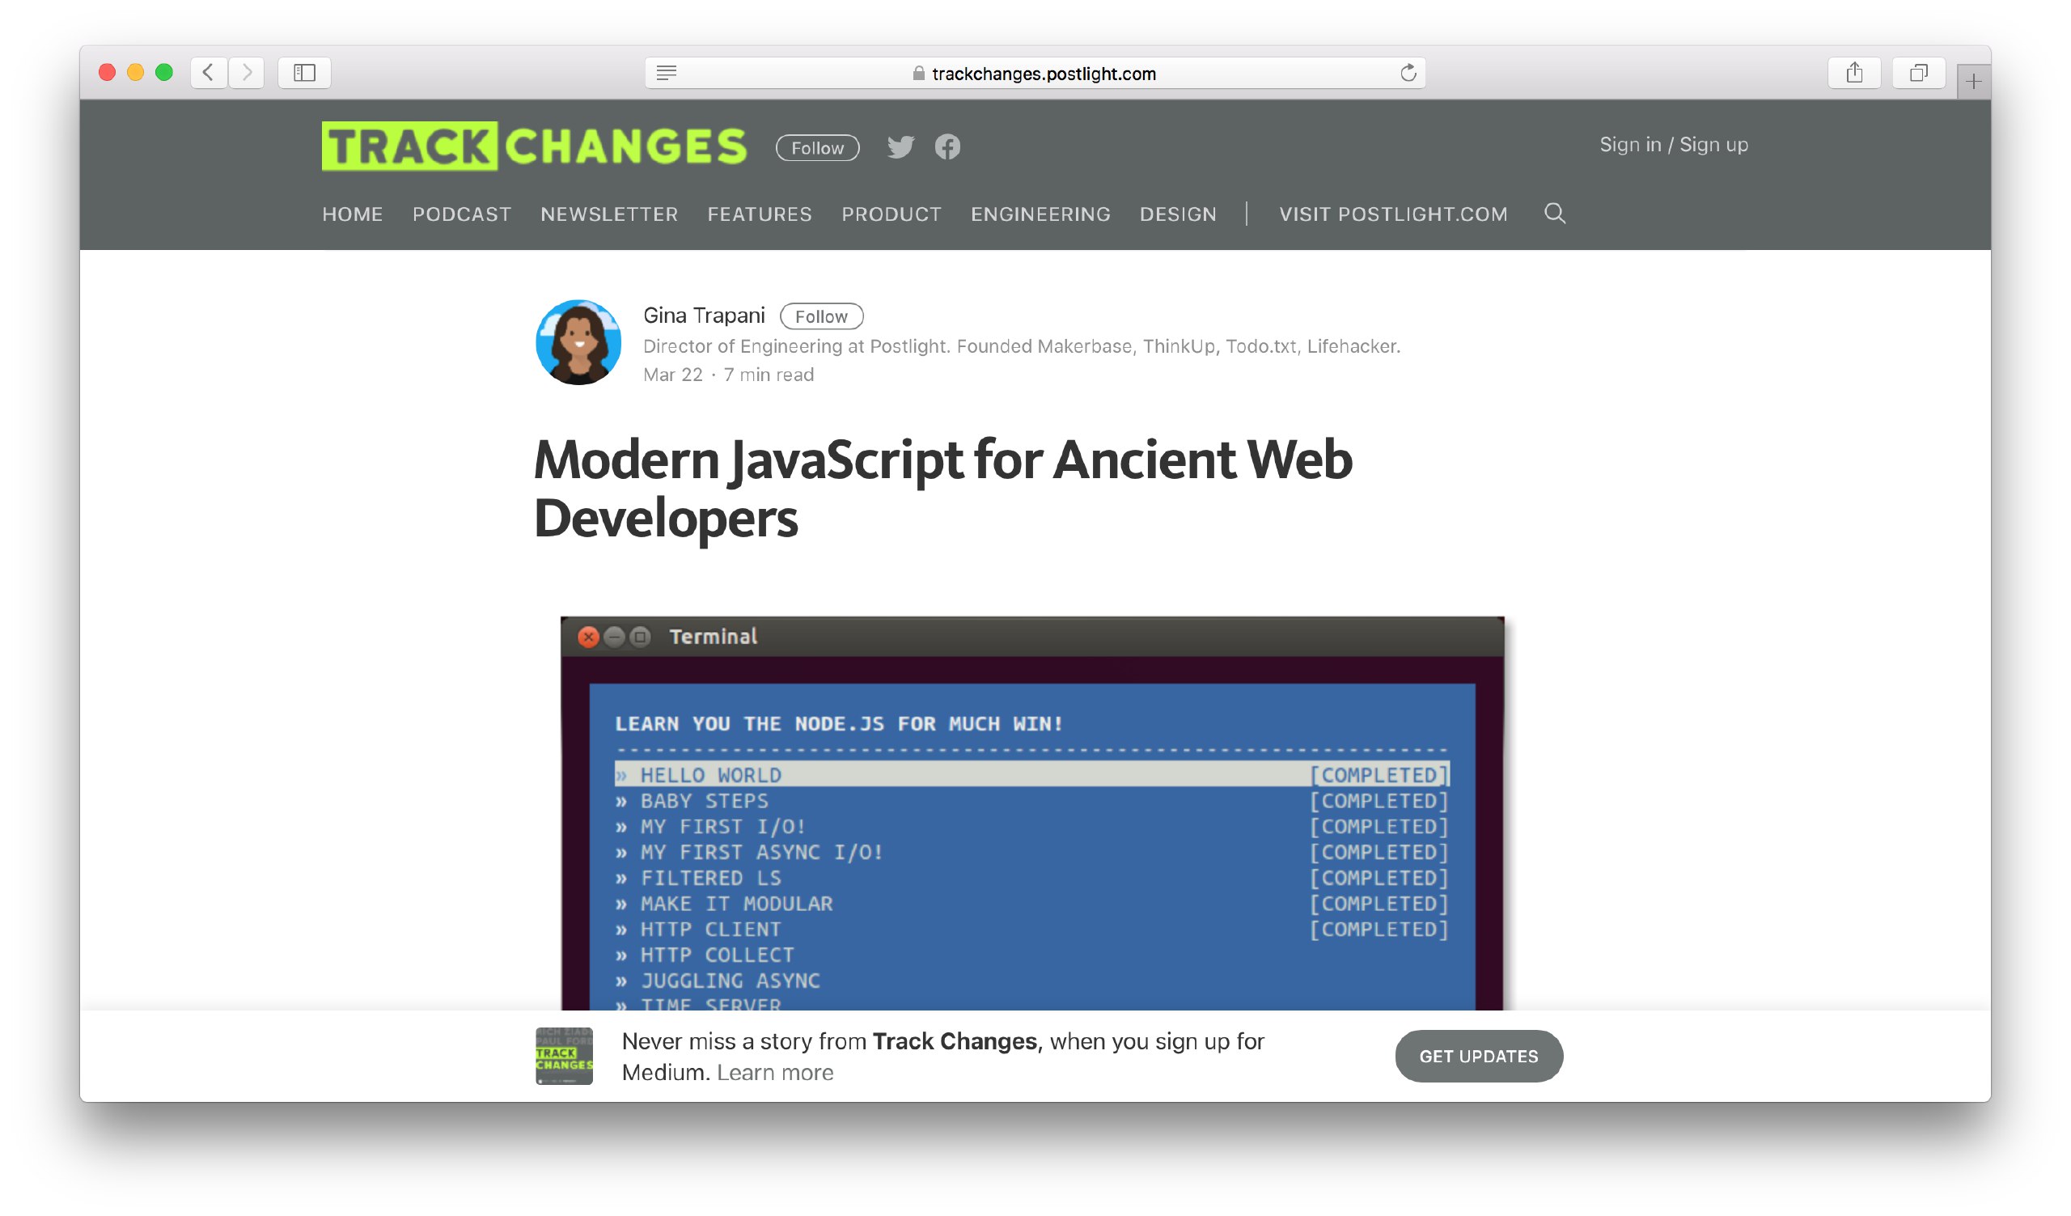Screen dimensions: 2071x1216
Task: Go back with Safari back arrow
Action: pyautogui.click(x=209, y=72)
